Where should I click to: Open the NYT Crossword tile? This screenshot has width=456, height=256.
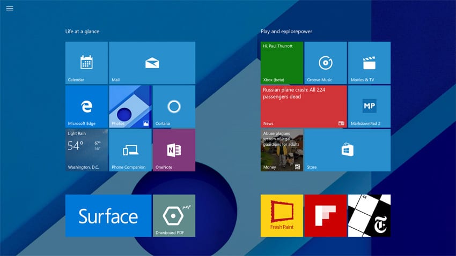point(369,216)
